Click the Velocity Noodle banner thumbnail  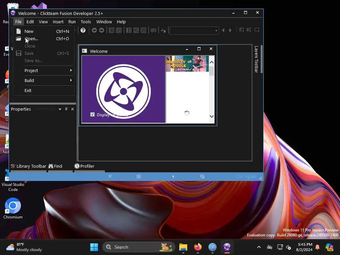tap(187, 63)
